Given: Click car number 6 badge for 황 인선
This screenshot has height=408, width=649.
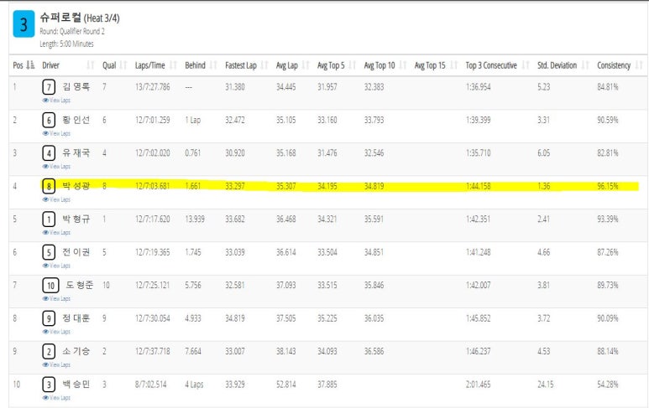Looking at the screenshot, I should pyautogui.click(x=49, y=120).
